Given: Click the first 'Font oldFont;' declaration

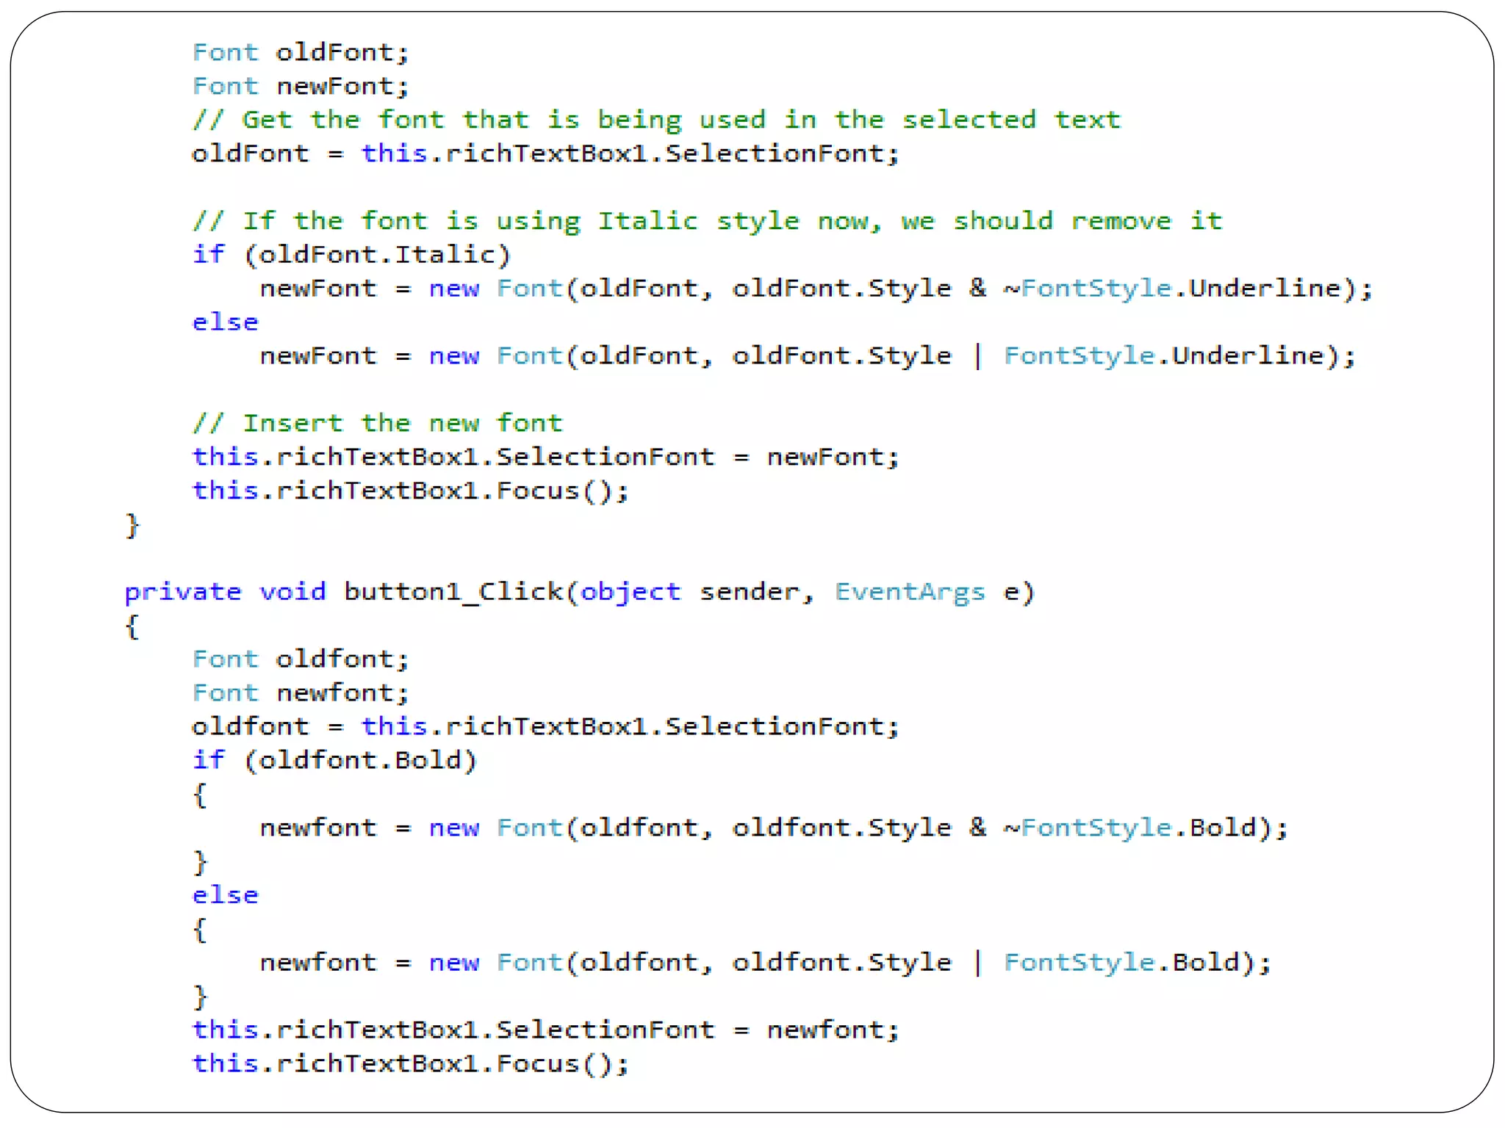Looking at the screenshot, I should pyautogui.click(x=300, y=52).
